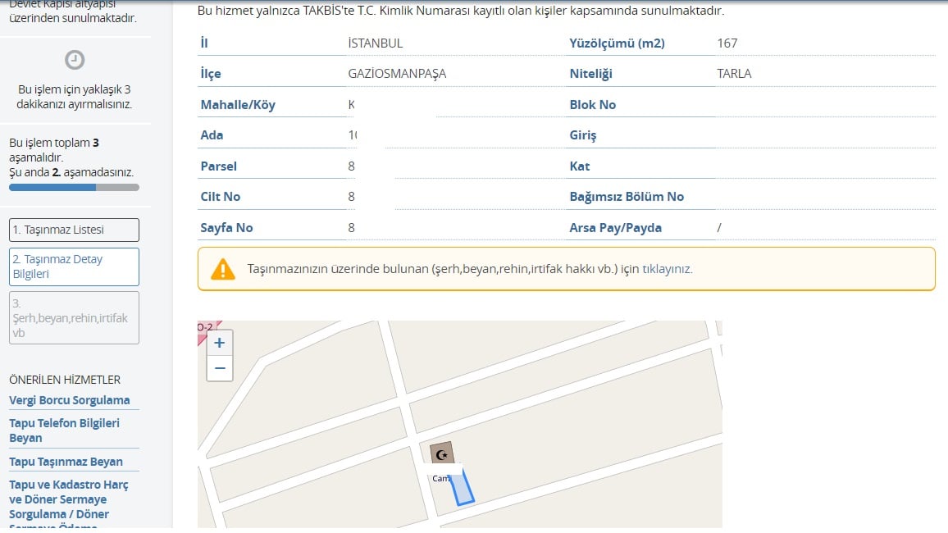Click the blue step progress bar

point(52,187)
